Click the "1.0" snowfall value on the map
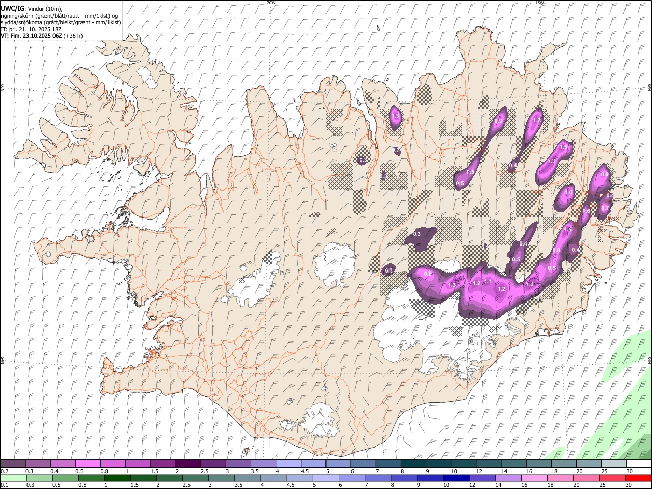Viewport: 652px width, 489px height. tap(568, 193)
